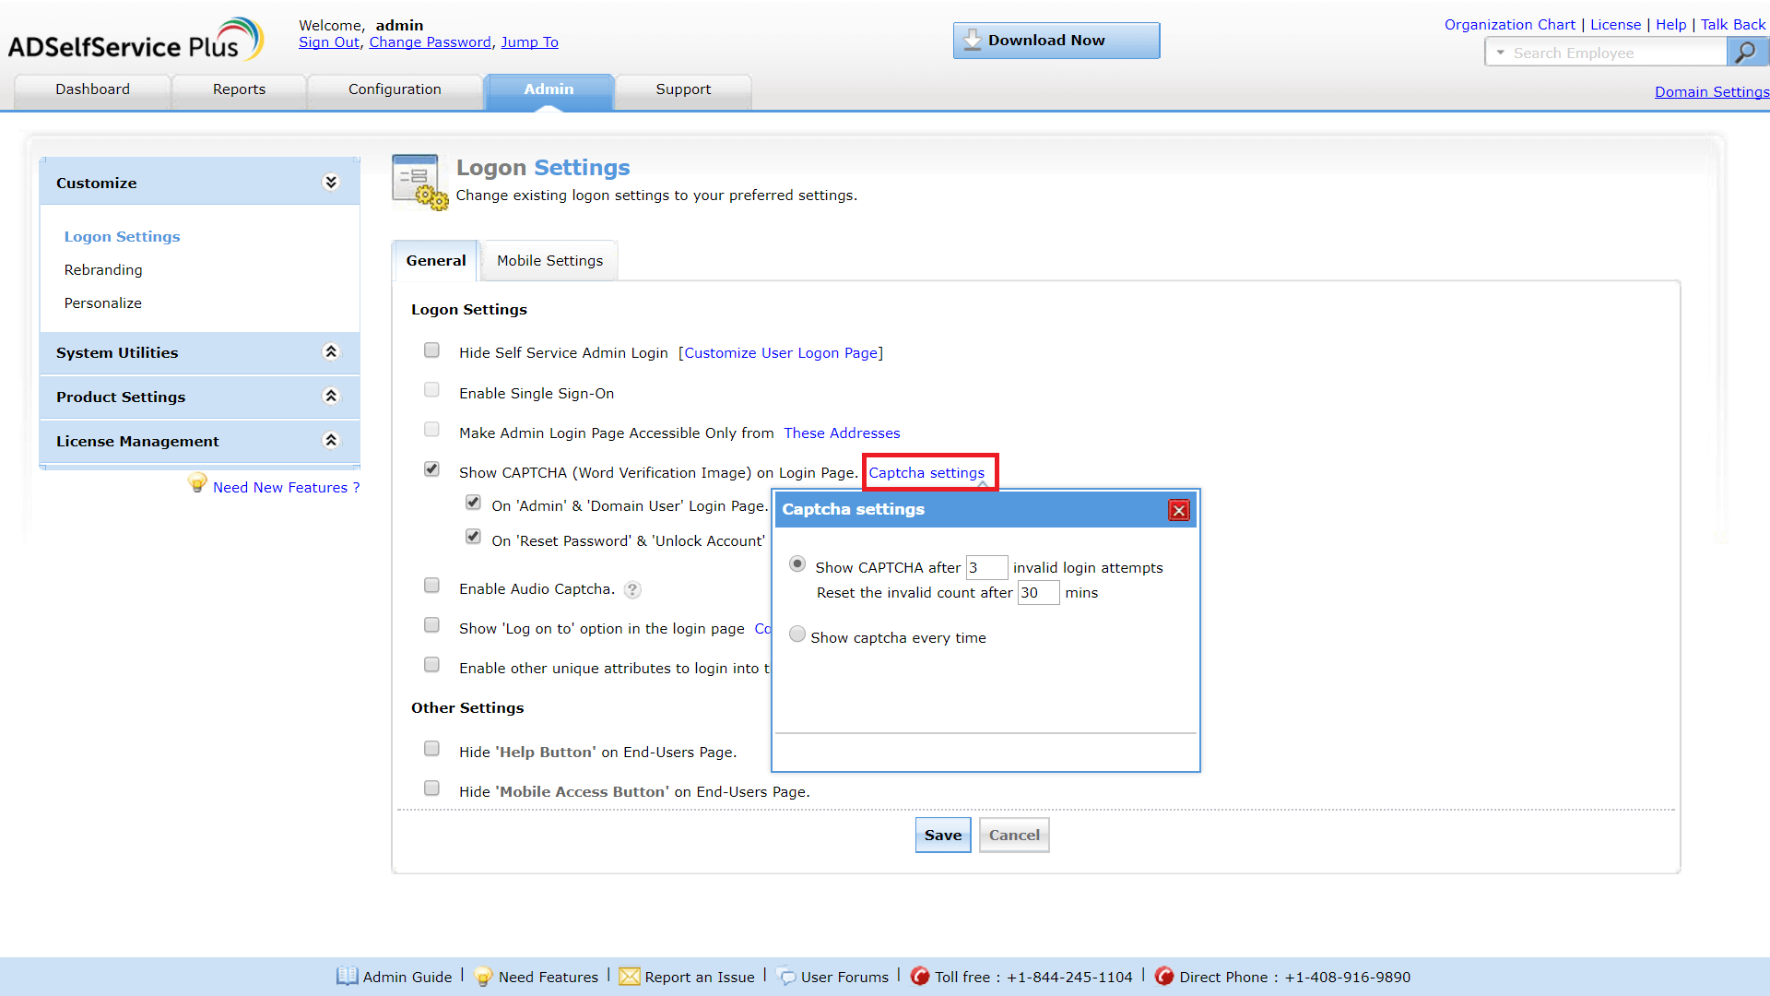
Task: Close the Captcha settings popup
Action: pos(1178,510)
